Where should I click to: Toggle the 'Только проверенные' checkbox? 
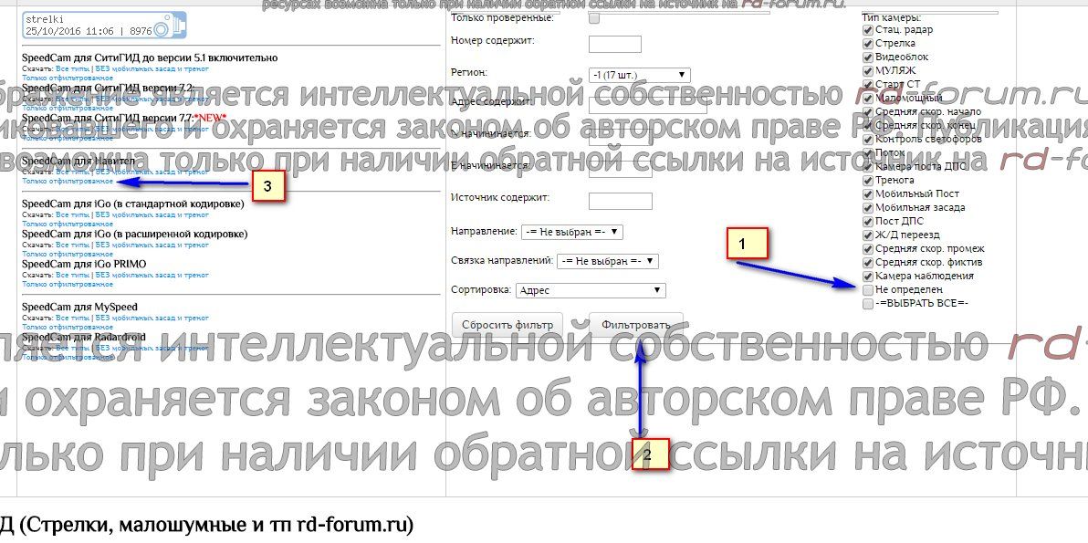pyautogui.click(x=595, y=17)
